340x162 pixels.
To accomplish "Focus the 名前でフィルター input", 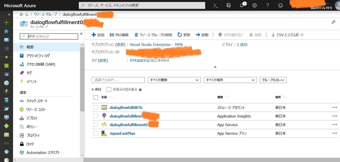I will coord(118,80).
